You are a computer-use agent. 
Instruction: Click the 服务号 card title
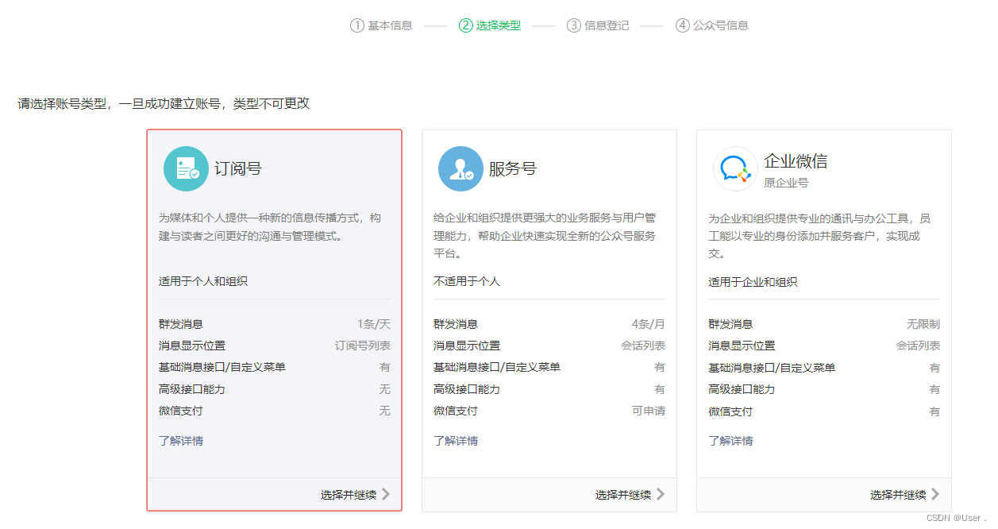513,168
